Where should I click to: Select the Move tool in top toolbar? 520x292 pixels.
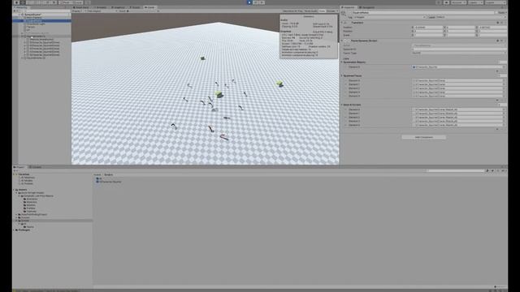point(23,2)
